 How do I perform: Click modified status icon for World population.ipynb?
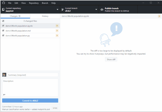(x=57, y=26)
